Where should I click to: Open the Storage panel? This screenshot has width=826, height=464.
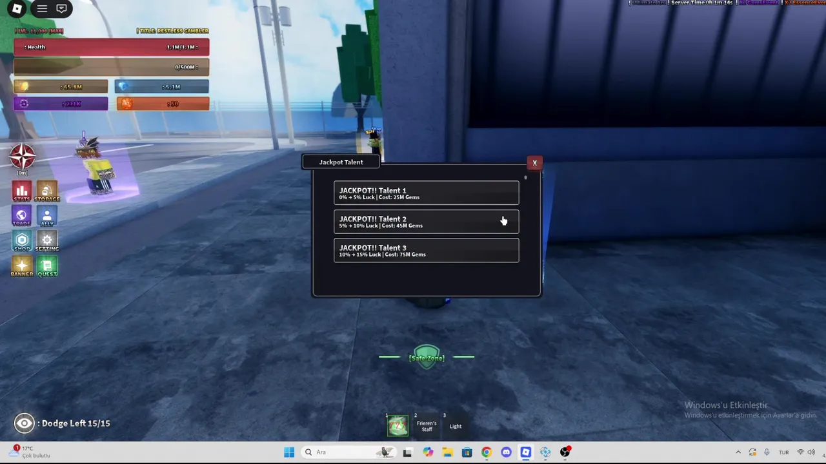click(47, 191)
